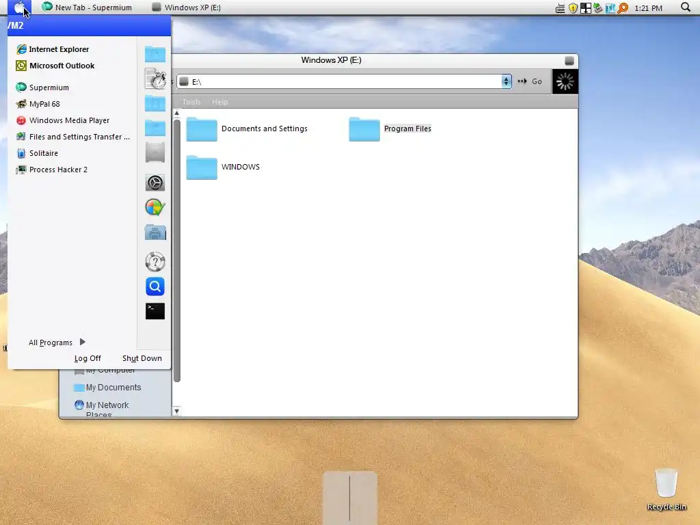Select the Program Files folder

click(x=390, y=129)
